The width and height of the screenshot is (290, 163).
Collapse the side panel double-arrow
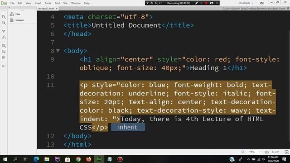[x=10, y=8]
